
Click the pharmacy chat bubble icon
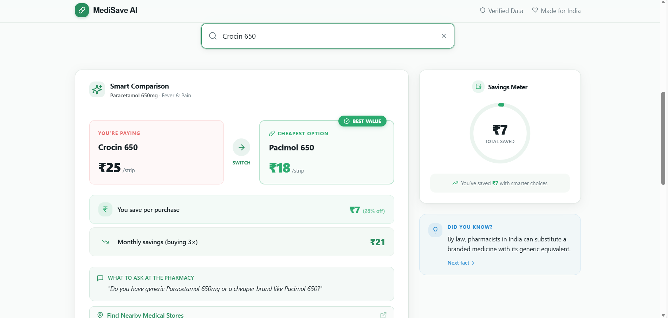[x=100, y=278]
